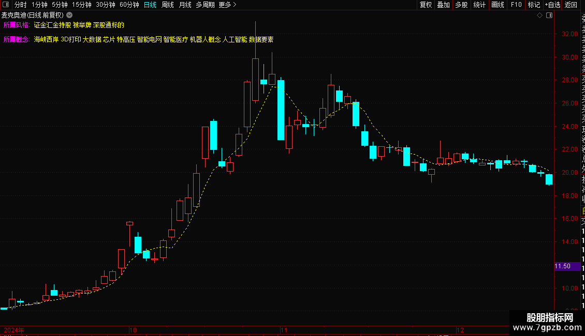Image resolution: width=585 pixels, height=336 pixels.
Task: Click the 证金汇金持股 style tag
Action: pyautogui.click(x=52, y=25)
